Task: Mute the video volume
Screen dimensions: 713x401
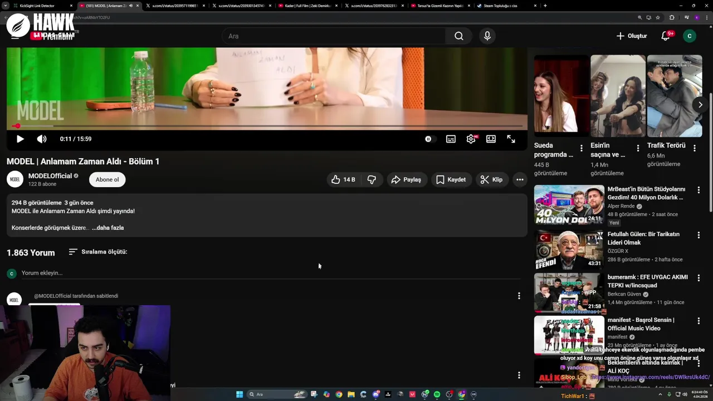Action: pyautogui.click(x=42, y=139)
